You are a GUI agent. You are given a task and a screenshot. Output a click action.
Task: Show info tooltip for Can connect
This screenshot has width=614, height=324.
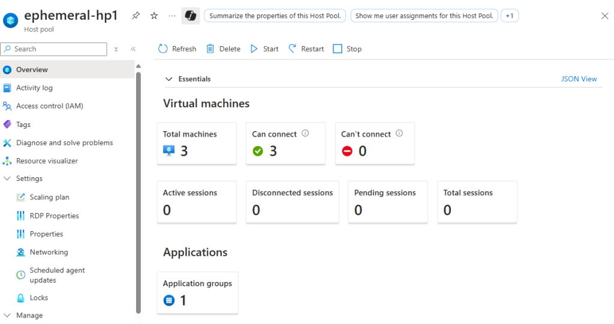[x=305, y=134]
